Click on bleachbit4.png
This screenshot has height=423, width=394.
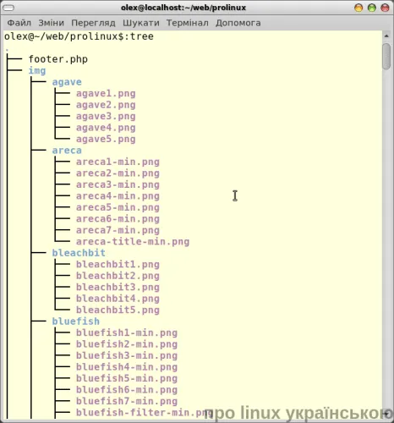pyautogui.click(x=118, y=299)
